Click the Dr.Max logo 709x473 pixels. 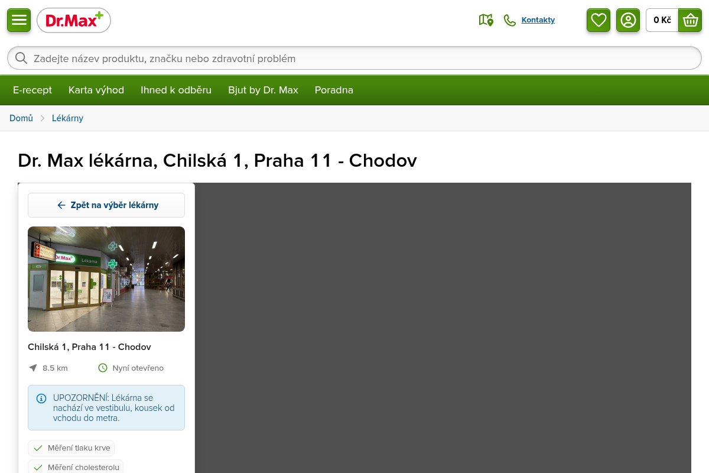point(74,20)
